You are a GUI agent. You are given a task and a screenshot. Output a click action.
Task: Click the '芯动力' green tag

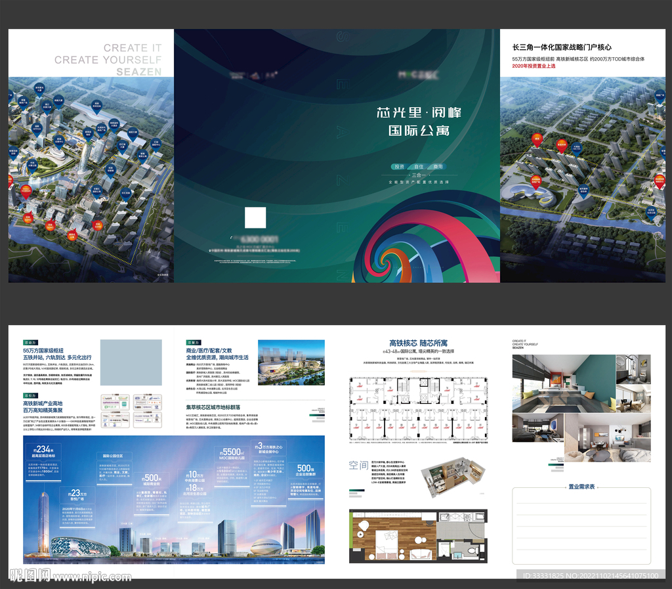click(x=30, y=343)
